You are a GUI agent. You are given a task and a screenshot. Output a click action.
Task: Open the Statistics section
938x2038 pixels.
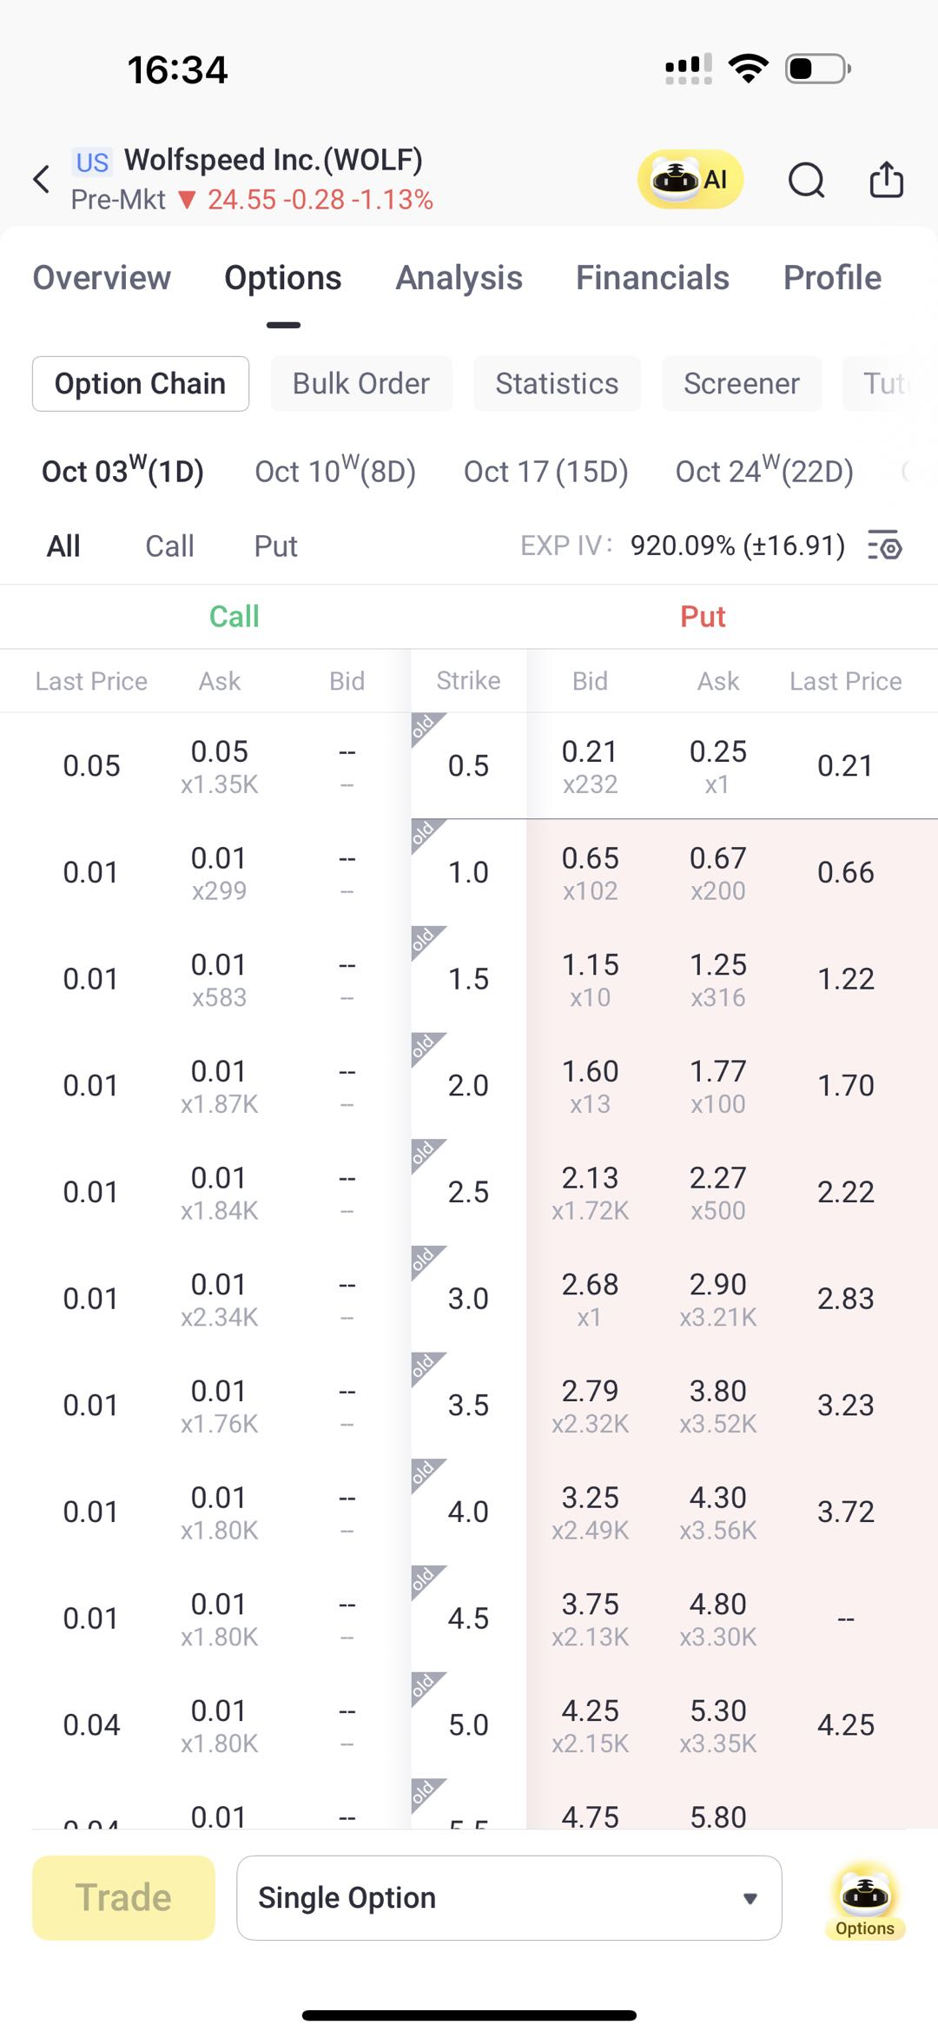click(x=557, y=384)
